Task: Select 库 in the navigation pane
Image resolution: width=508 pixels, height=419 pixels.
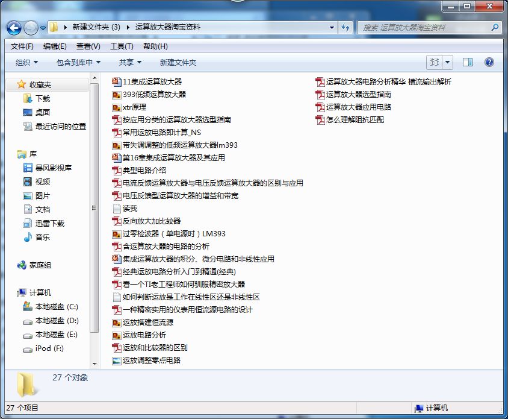Action: [33, 154]
